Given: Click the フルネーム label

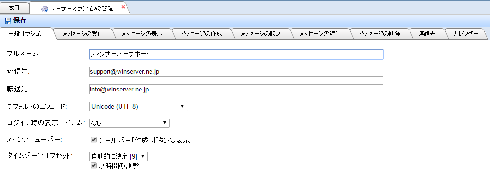Looking at the screenshot, I should click(24, 54).
